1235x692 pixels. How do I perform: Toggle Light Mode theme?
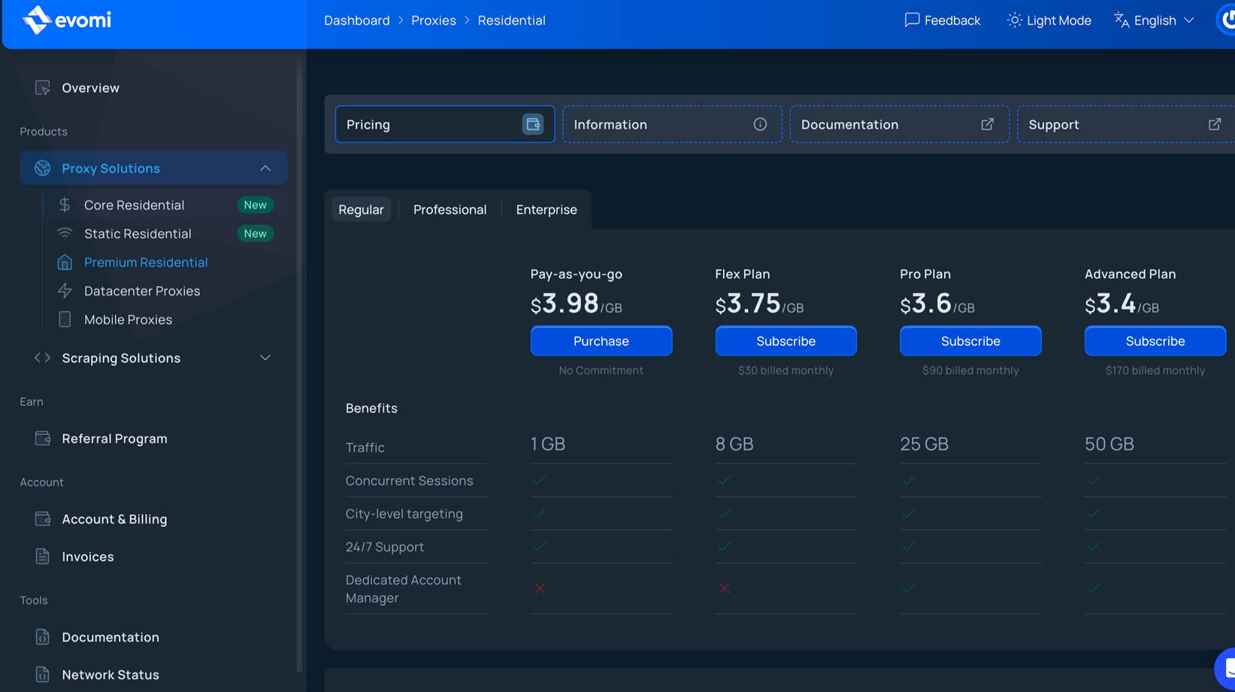(x=1049, y=20)
